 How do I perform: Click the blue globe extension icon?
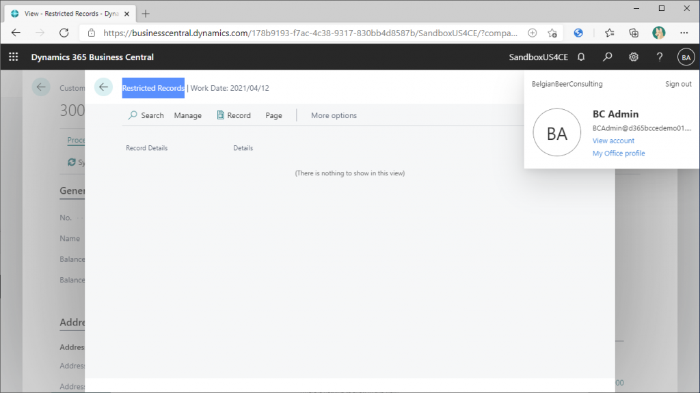click(578, 33)
